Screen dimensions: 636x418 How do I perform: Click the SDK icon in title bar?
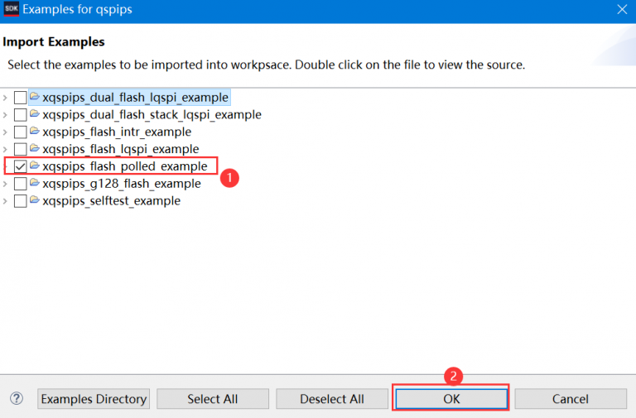(11, 10)
